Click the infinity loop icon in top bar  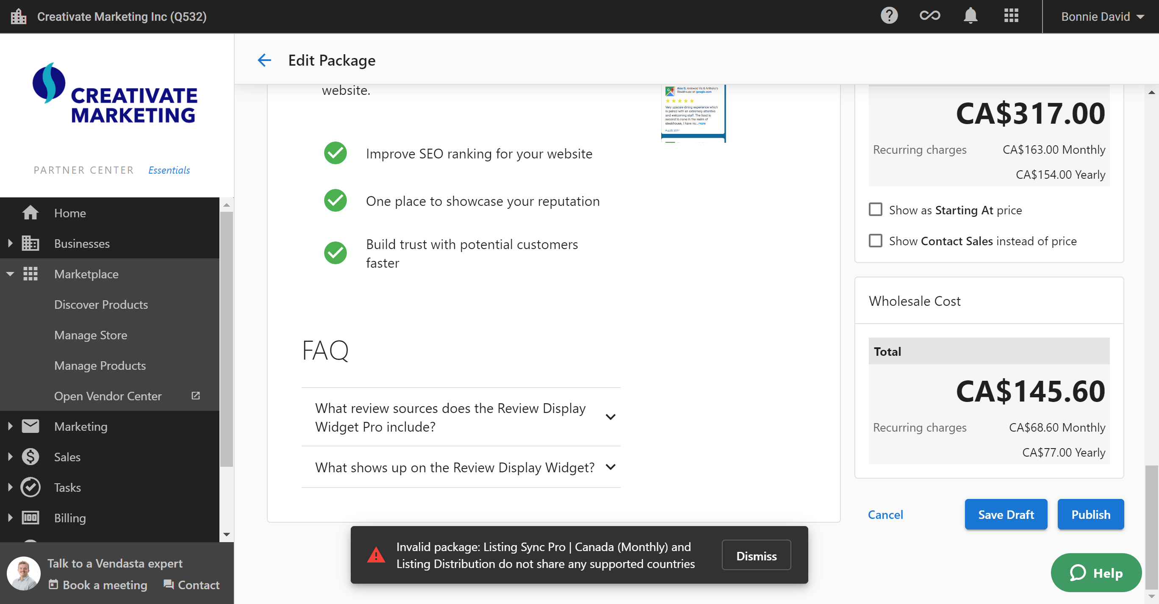(929, 16)
